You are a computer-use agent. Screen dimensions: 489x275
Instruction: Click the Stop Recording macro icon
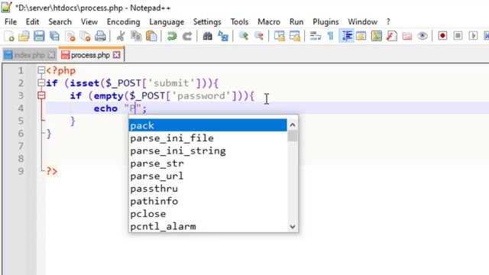[458, 36]
